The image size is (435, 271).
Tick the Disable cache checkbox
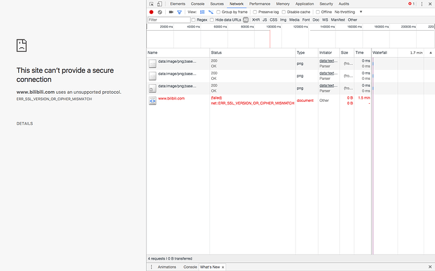(284, 12)
